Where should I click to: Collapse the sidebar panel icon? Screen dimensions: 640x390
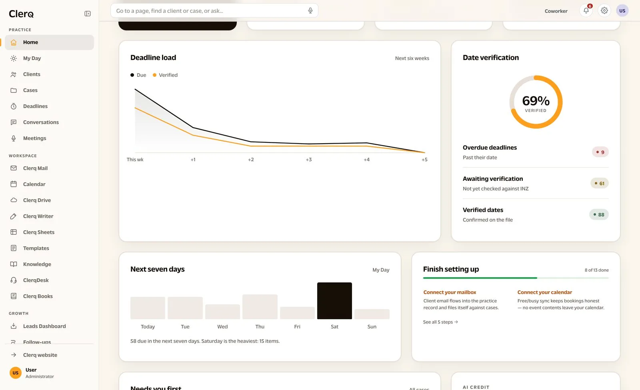coord(88,14)
